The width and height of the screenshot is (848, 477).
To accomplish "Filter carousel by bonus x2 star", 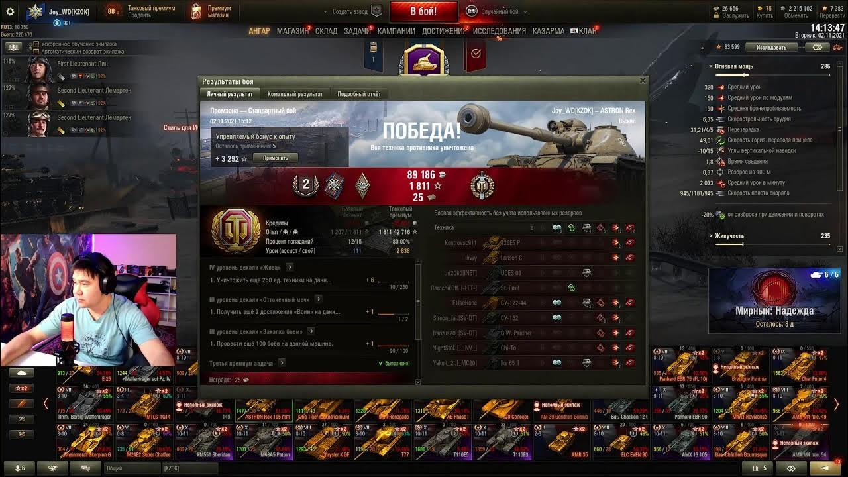I will pyautogui.click(x=23, y=388).
